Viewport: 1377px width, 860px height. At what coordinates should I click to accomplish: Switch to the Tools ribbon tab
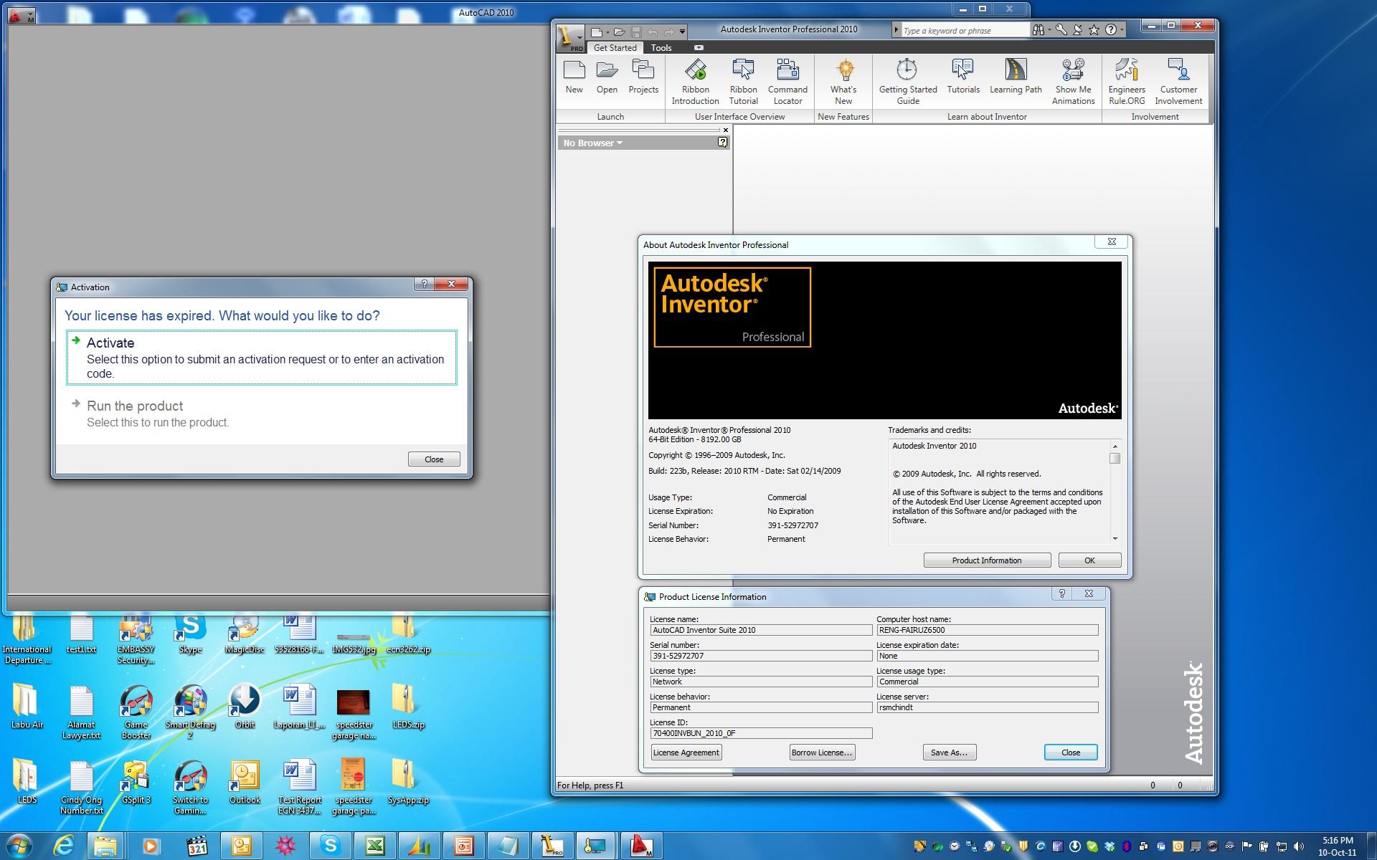661,48
